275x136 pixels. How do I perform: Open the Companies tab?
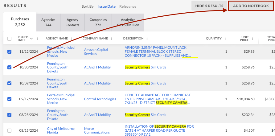click(x=98, y=22)
